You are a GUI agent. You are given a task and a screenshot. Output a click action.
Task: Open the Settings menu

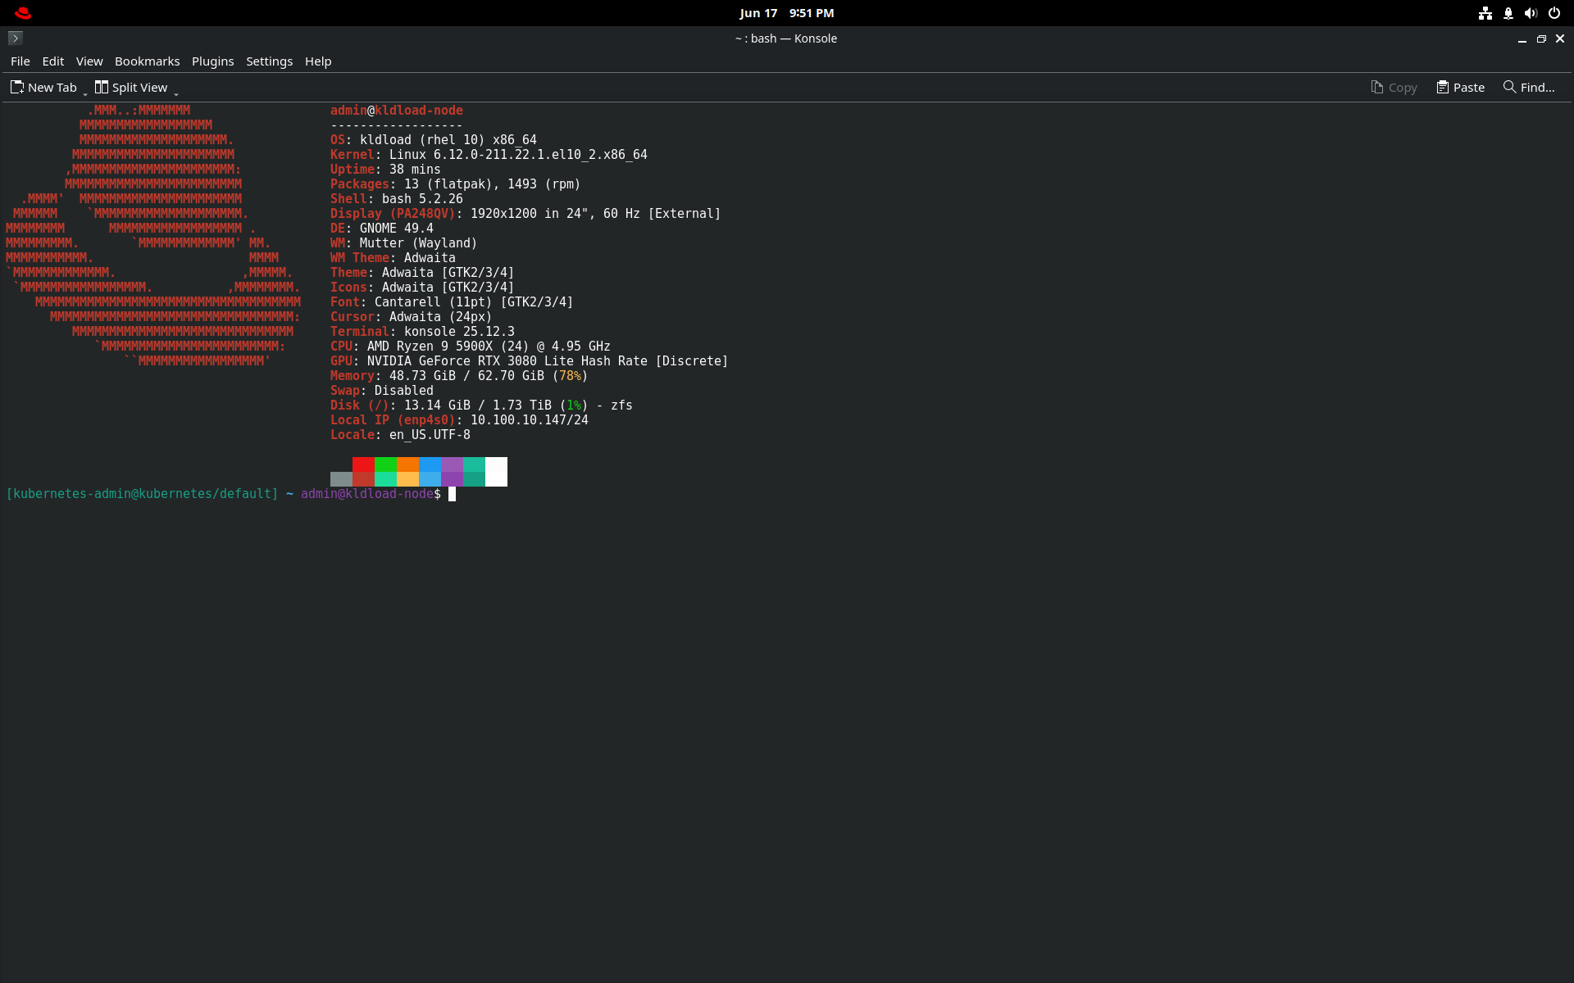pos(269,61)
